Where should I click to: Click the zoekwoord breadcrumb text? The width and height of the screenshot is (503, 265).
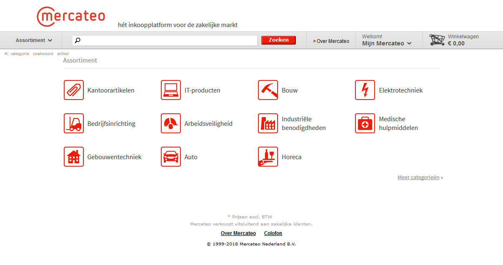point(43,54)
